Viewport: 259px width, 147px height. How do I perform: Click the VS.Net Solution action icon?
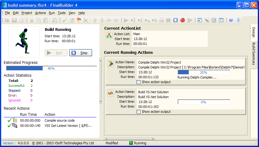tap(110, 93)
